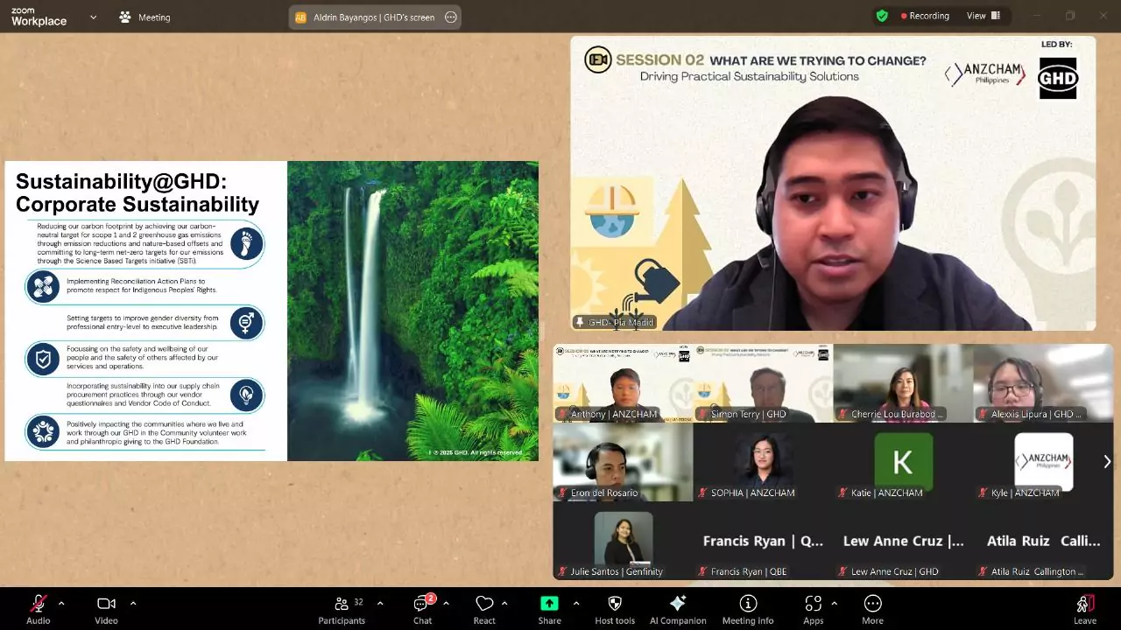1121x630 pixels.
Task: Click the green encryption shield icon
Action: [x=882, y=16]
